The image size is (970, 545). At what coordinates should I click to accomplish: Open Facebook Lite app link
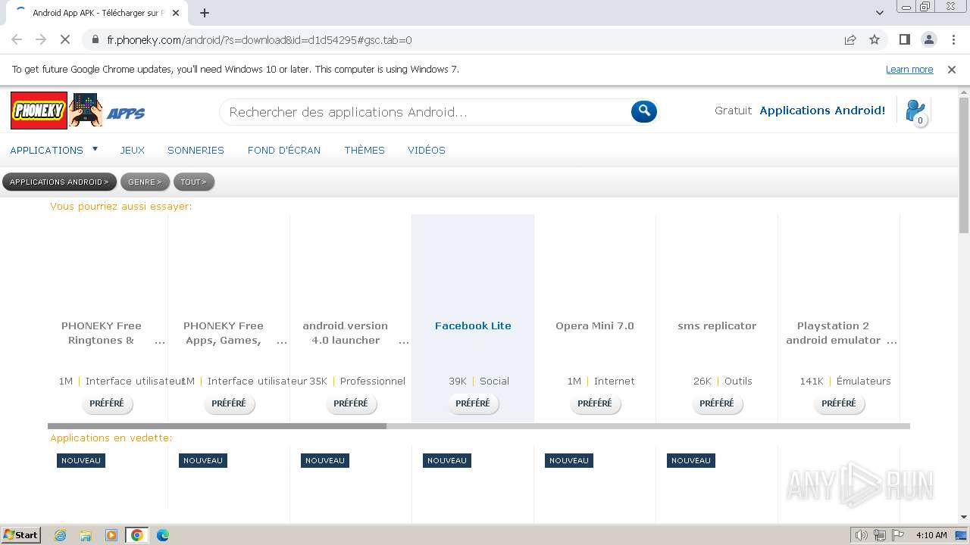pyautogui.click(x=473, y=325)
